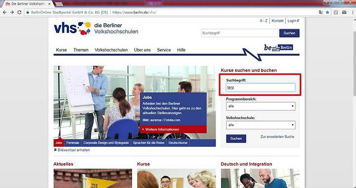Select Corporate Design und Styleguide tab

point(106,143)
